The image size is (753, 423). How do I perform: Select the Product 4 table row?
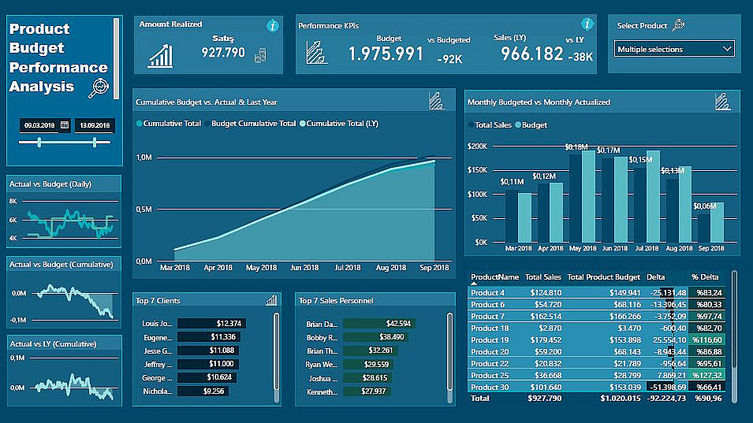pos(596,292)
